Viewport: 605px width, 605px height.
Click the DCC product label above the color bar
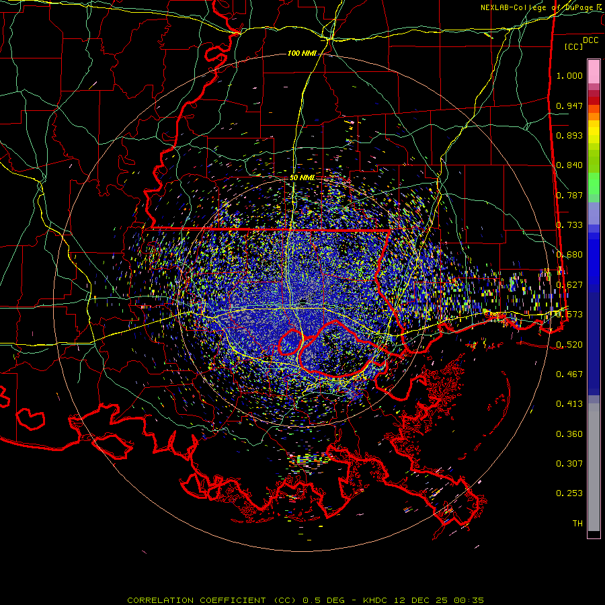click(x=590, y=40)
